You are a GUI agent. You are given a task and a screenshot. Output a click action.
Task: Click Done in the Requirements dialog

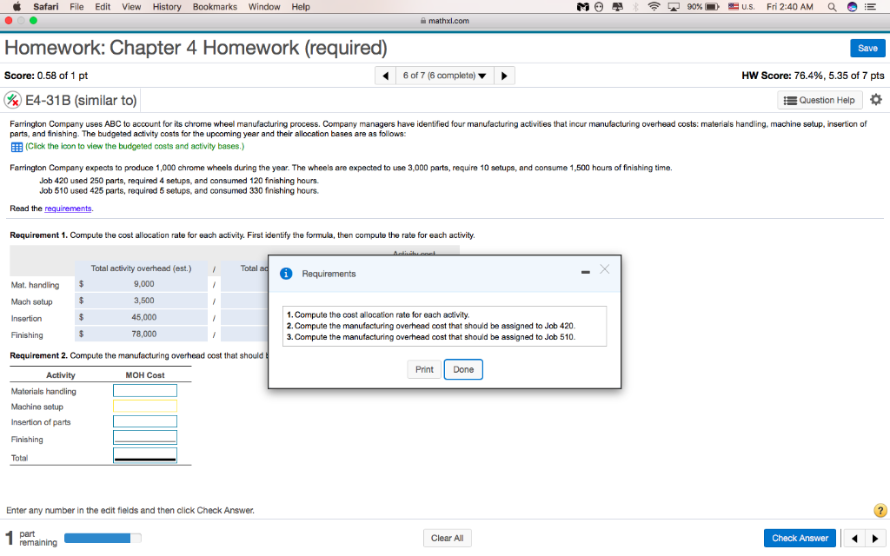(463, 369)
